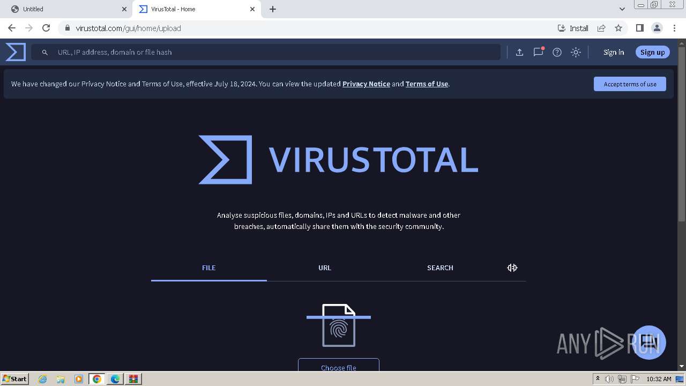Open File Explorer folder in taskbar
This screenshot has width=686, height=386.
click(x=61, y=379)
